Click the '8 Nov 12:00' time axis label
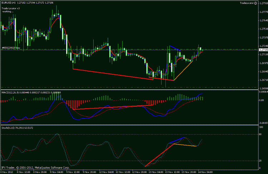The height and width of the screenshot is (174, 268). pos(24,172)
